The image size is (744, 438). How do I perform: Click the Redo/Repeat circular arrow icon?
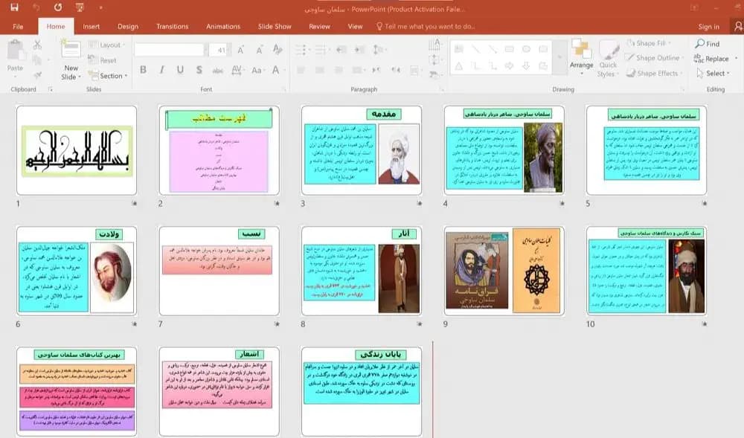point(58,7)
